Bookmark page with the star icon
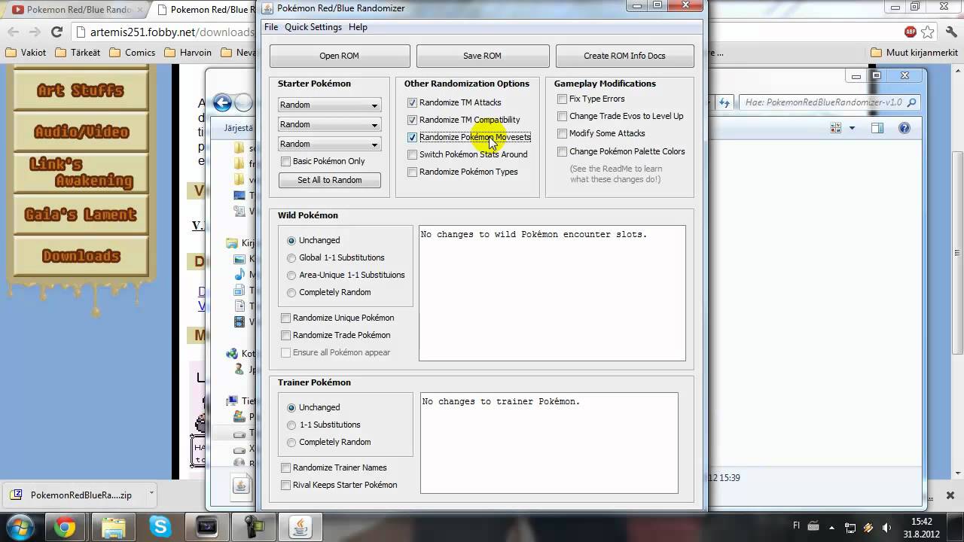 928,32
